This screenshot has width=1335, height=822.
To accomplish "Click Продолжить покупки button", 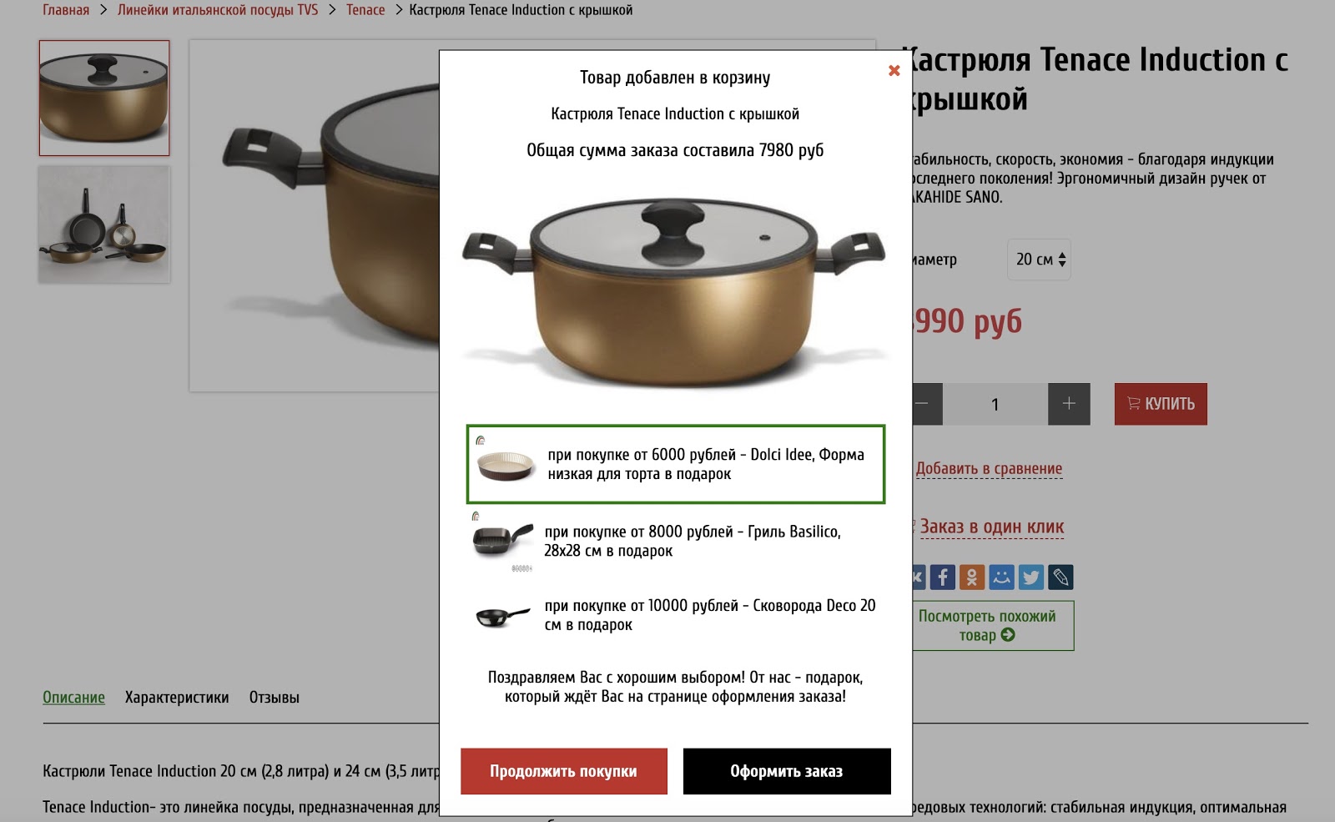I will click(x=564, y=771).
